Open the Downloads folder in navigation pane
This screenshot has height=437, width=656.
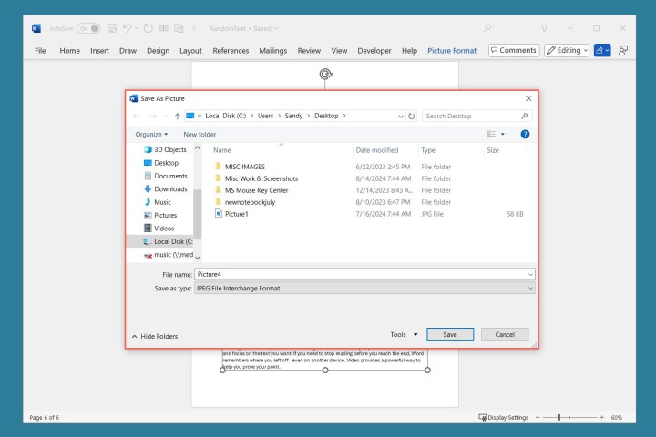click(169, 188)
